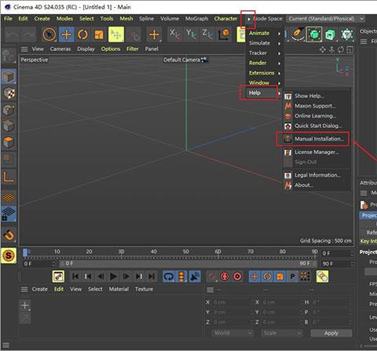Toggle the playback loop mode icon
Screen dimensions: 377x351
tap(169, 276)
